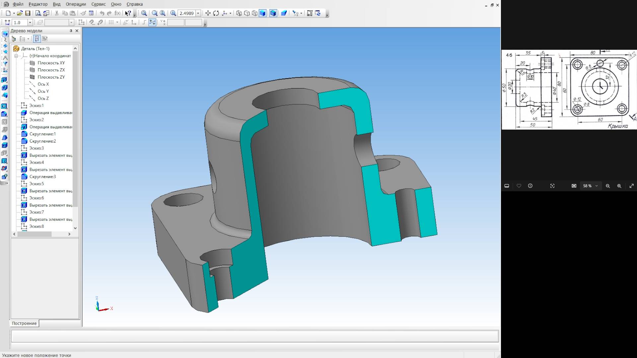Save the document with floppy icon
The width and height of the screenshot is (637, 358).
click(x=28, y=13)
